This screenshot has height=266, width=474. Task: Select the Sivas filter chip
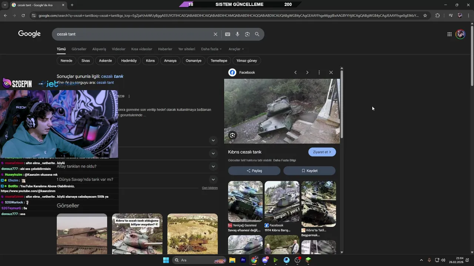pos(86,61)
